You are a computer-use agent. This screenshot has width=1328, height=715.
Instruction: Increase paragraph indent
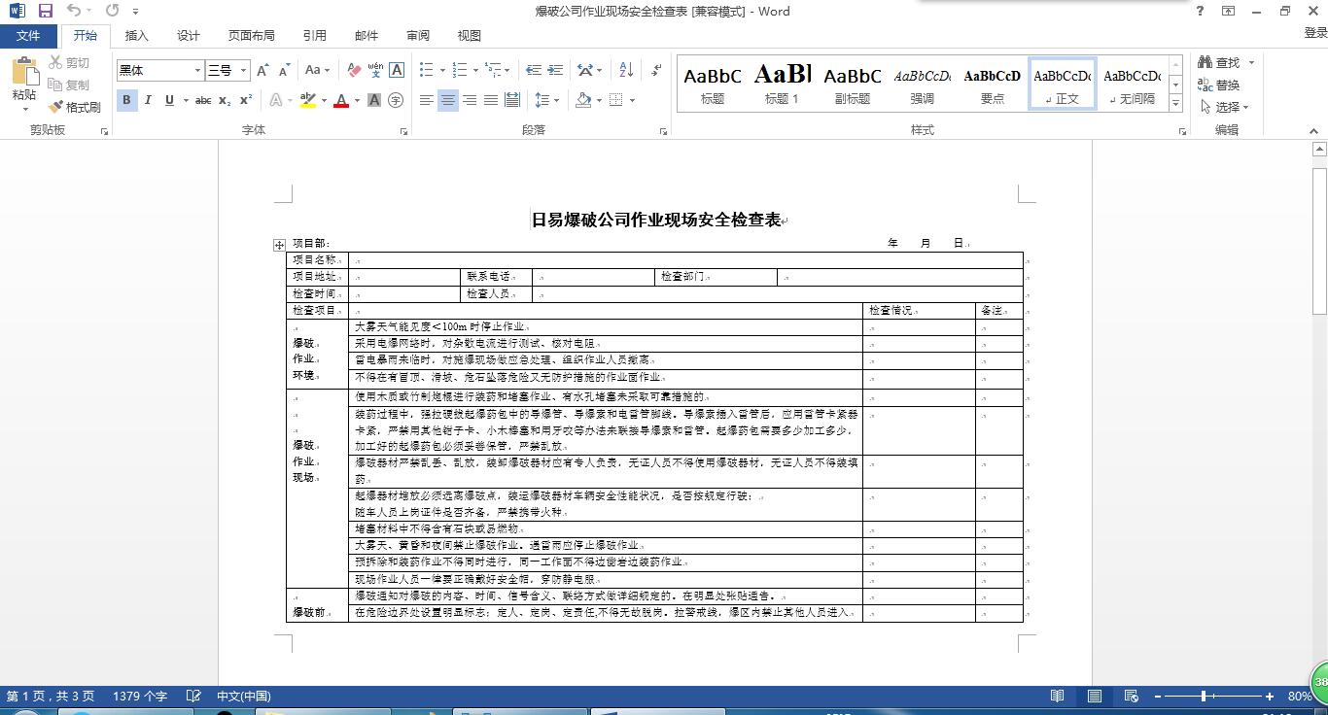click(x=555, y=70)
